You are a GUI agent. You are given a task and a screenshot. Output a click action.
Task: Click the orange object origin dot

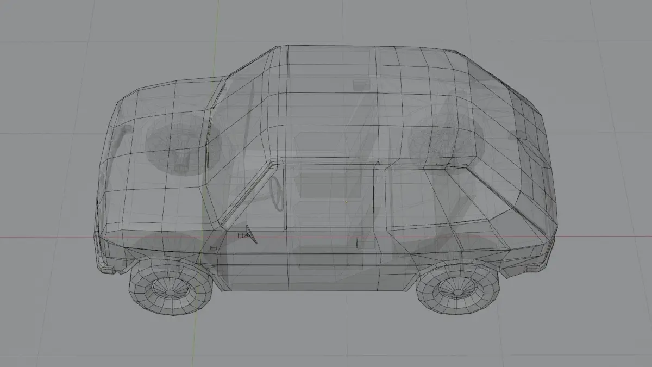tap(346, 202)
